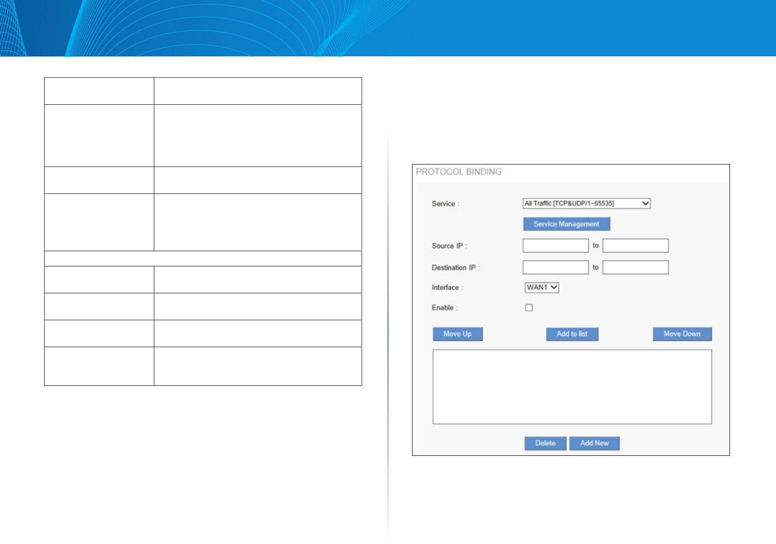Image resolution: width=776 pixels, height=544 pixels.
Task: Focus the Destination IP start field
Action: 556,267
